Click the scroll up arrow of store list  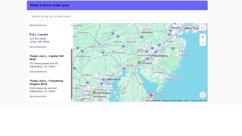(x=72, y=24)
